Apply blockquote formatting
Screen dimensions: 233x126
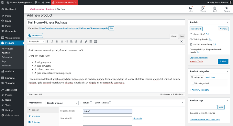coord(67,41)
